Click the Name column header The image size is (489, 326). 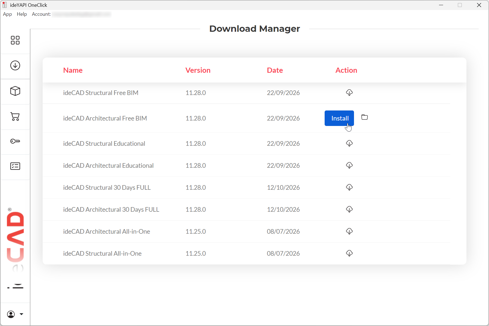73,70
